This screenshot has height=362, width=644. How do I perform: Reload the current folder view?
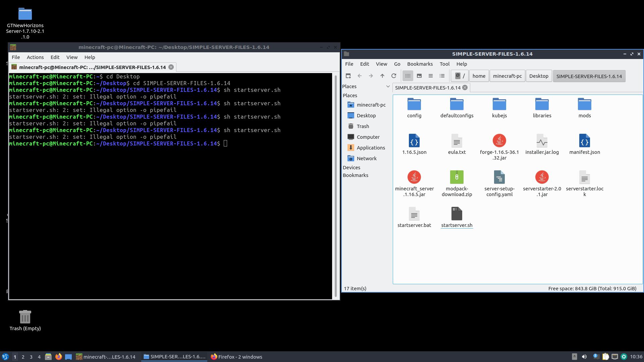[x=393, y=76]
